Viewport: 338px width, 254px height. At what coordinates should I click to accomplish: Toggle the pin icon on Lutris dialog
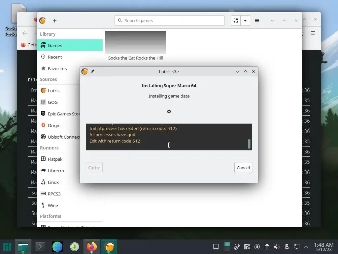[92, 71]
